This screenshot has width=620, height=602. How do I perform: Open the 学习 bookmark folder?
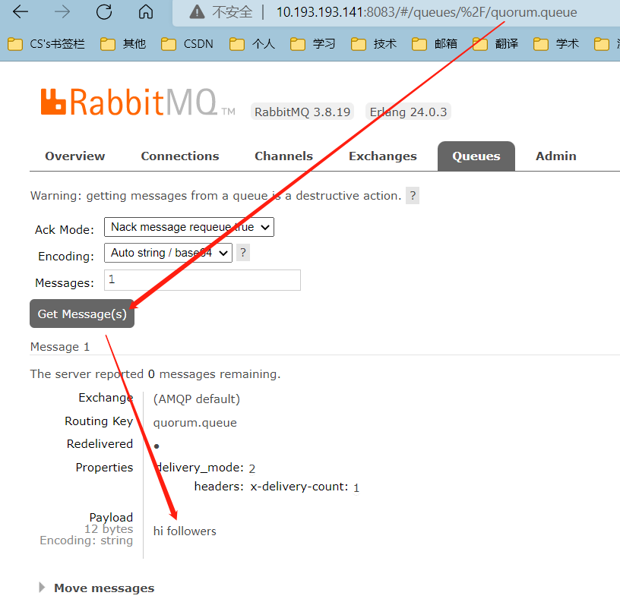313,43
